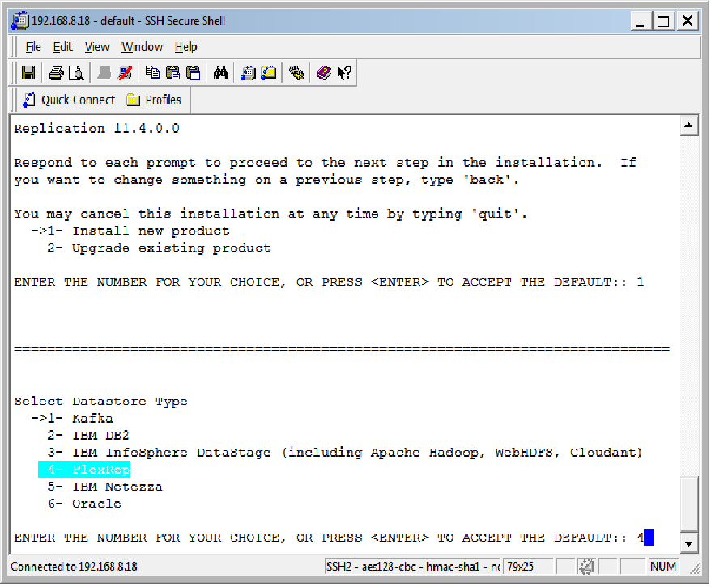
Task: Click the Copy icon
Action: point(152,74)
